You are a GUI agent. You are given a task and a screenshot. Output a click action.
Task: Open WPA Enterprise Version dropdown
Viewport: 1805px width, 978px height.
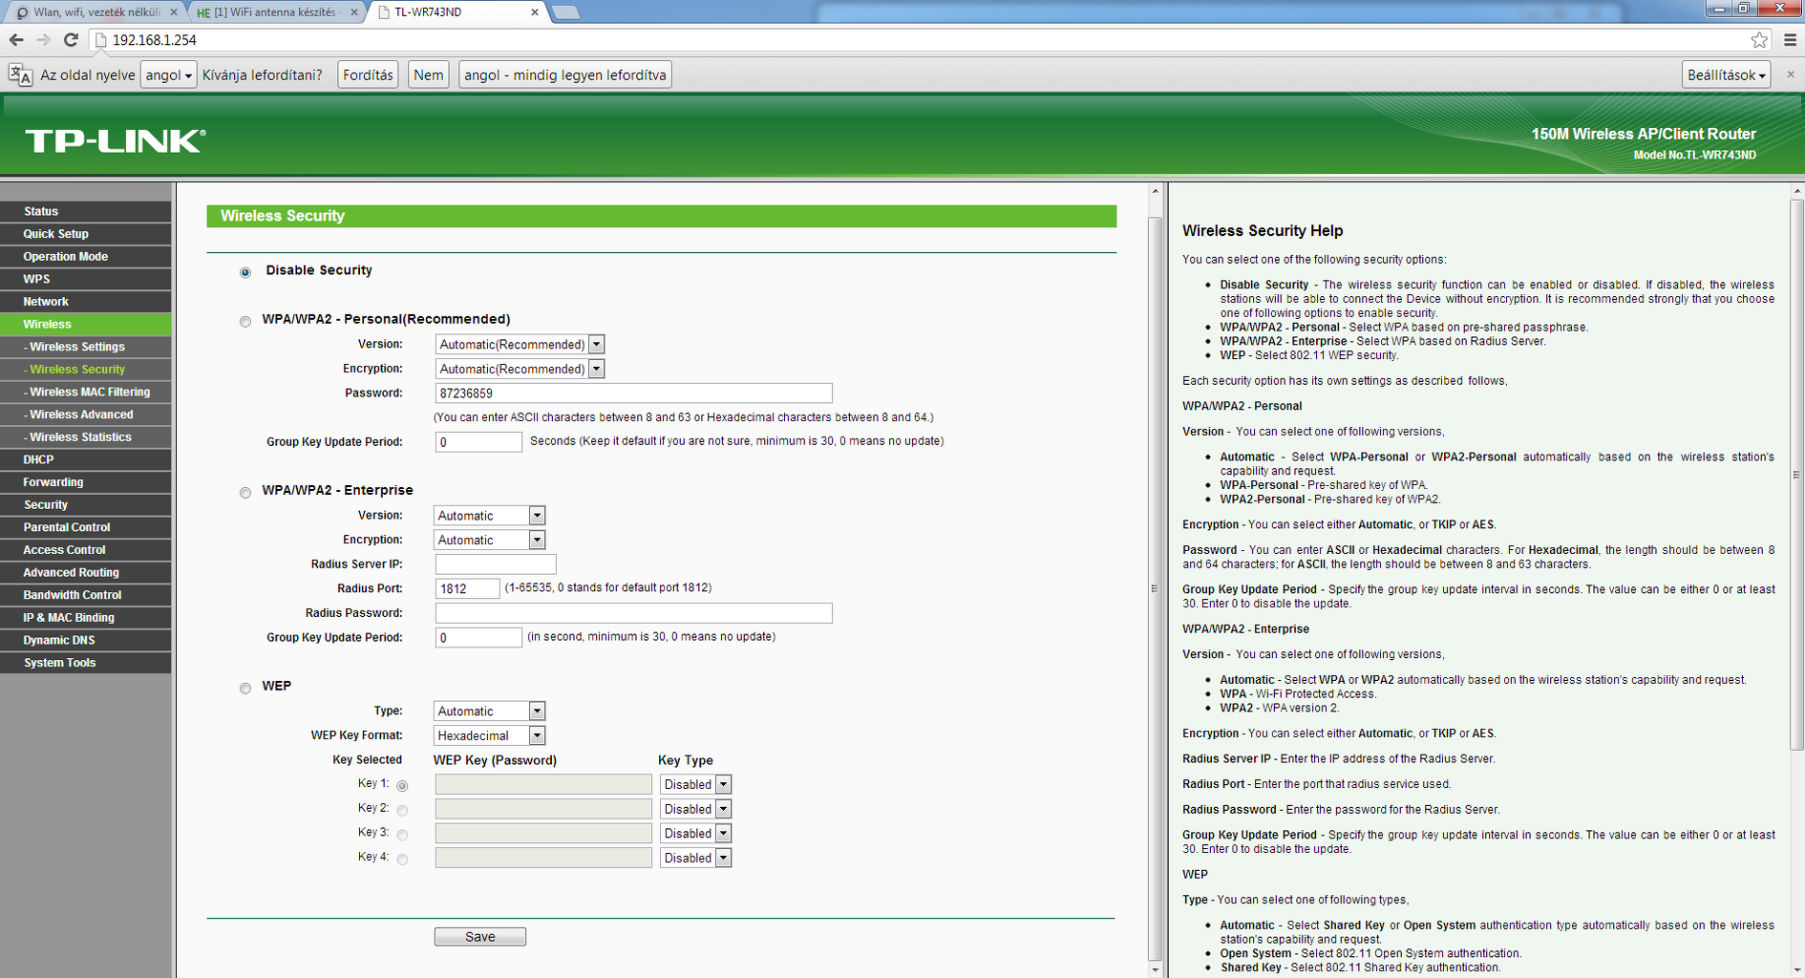(x=489, y=516)
